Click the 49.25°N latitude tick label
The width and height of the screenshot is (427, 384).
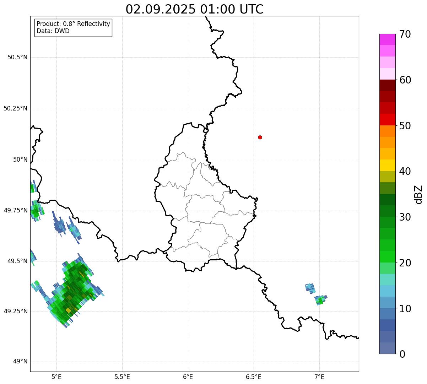(15, 311)
